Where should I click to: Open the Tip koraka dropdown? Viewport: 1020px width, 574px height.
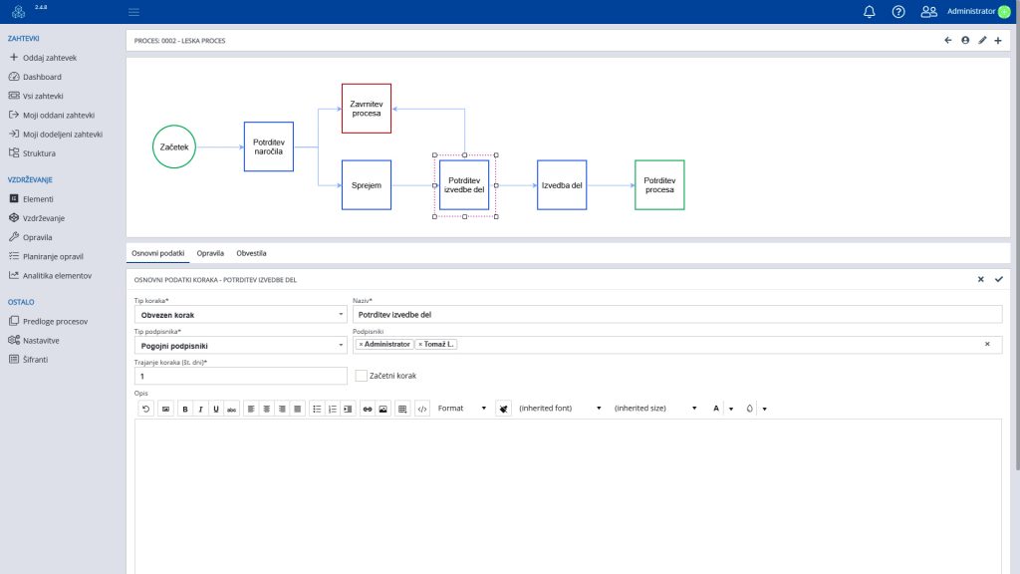240,315
